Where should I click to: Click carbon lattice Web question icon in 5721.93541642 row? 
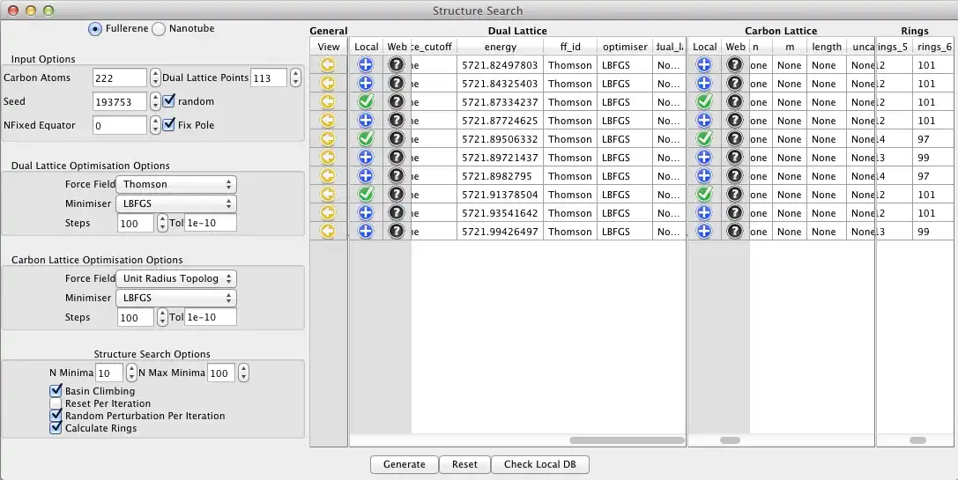[735, 213]
